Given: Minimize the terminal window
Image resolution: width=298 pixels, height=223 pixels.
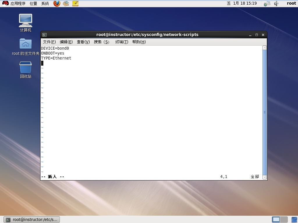Looking at the screenshot, I should pyautogui.click(x=250, y=35).
